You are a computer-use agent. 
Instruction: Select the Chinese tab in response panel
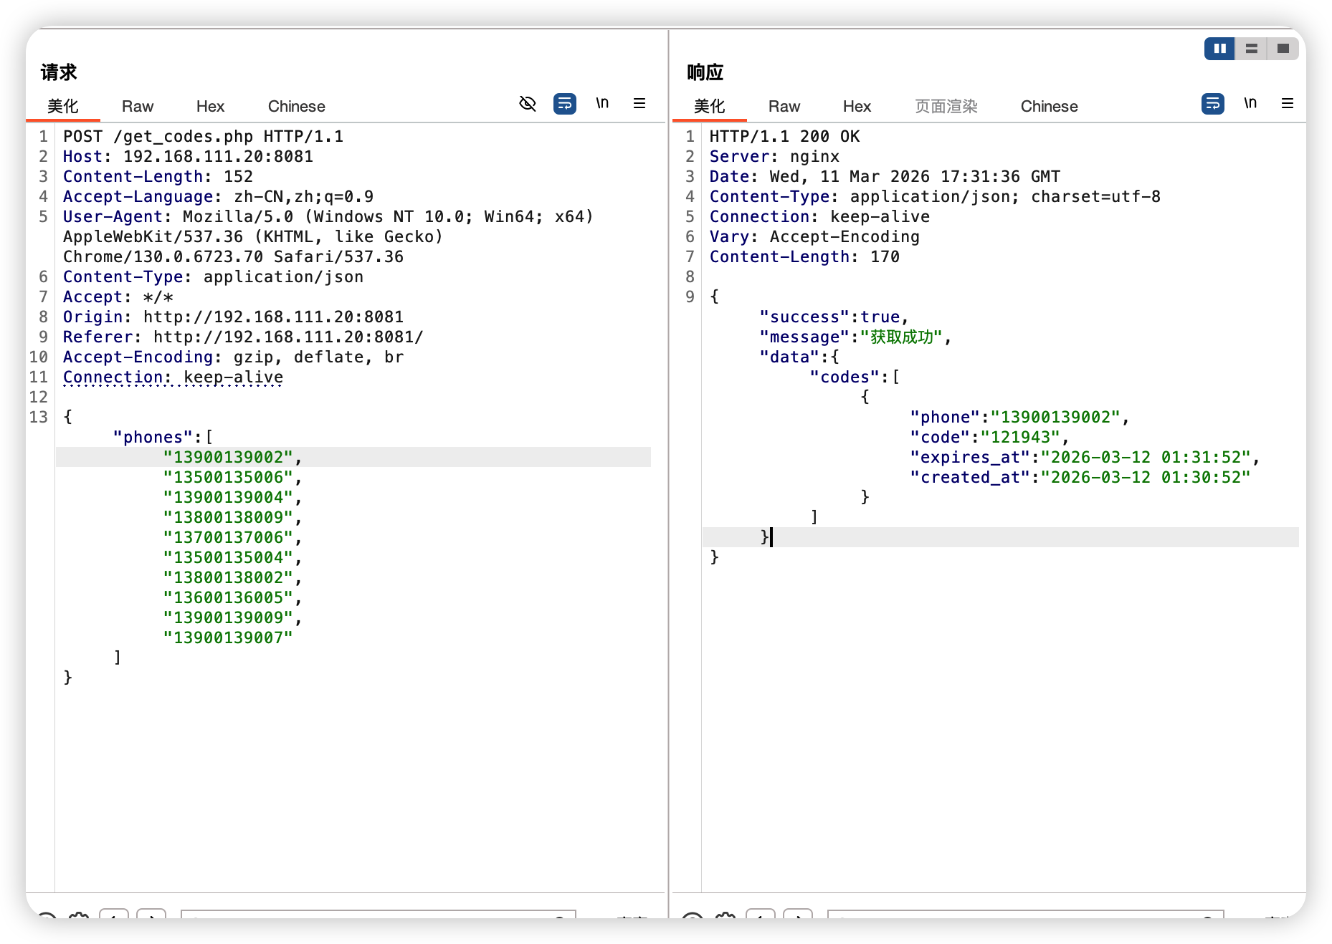click(1049, 107)
